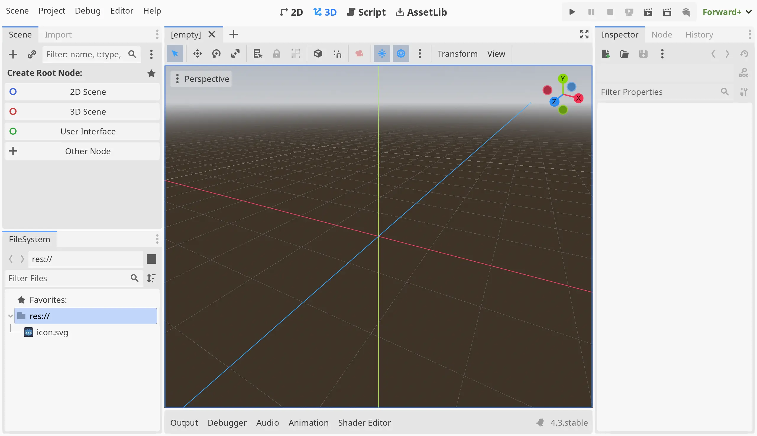Activate the Rotate Mode tool

216,53
